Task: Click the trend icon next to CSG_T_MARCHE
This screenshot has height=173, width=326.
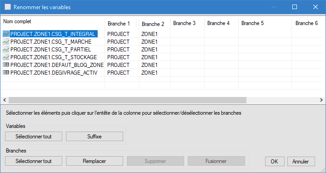Action: (6, 42)
